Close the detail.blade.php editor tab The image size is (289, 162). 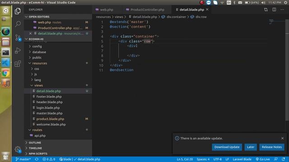207,9
